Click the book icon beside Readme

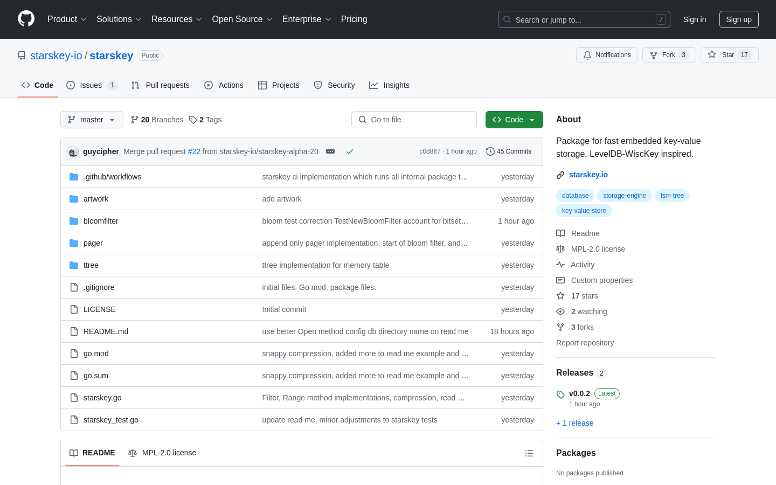560,233
